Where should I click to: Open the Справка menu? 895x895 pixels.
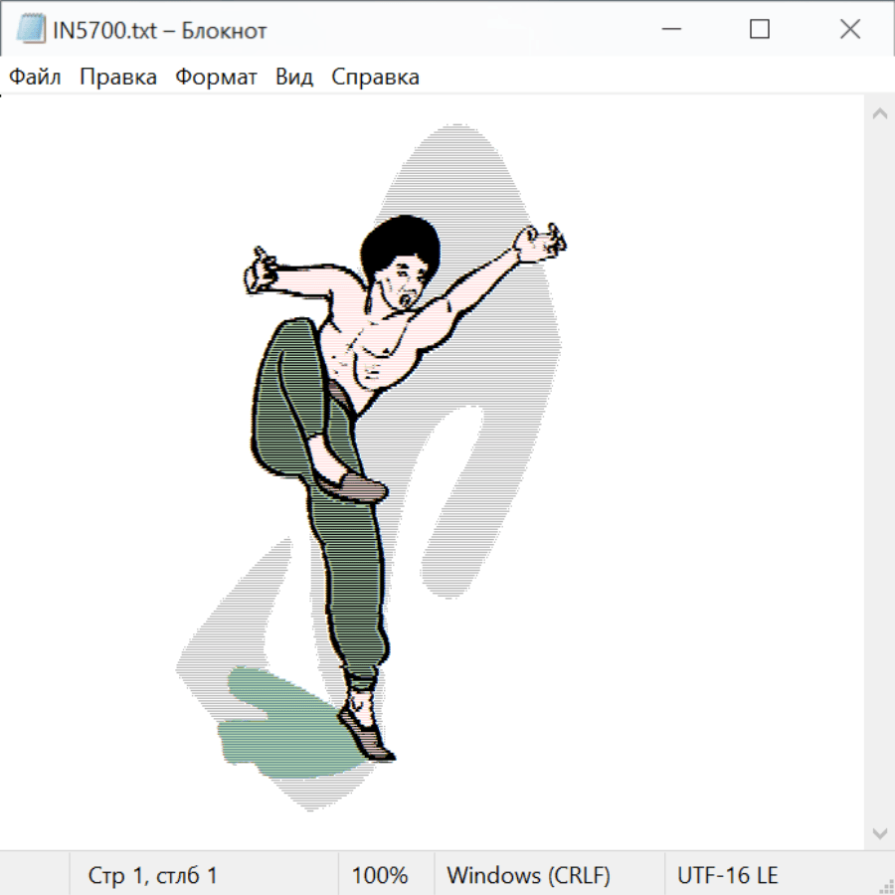pyautogui.click(x=375, y=78)
